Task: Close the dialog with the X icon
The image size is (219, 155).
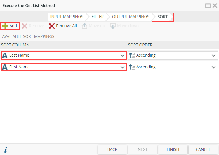Action: tap(215, 6)
